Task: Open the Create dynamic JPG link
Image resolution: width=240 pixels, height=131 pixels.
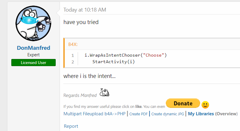Action: click(x=168, y=114)
